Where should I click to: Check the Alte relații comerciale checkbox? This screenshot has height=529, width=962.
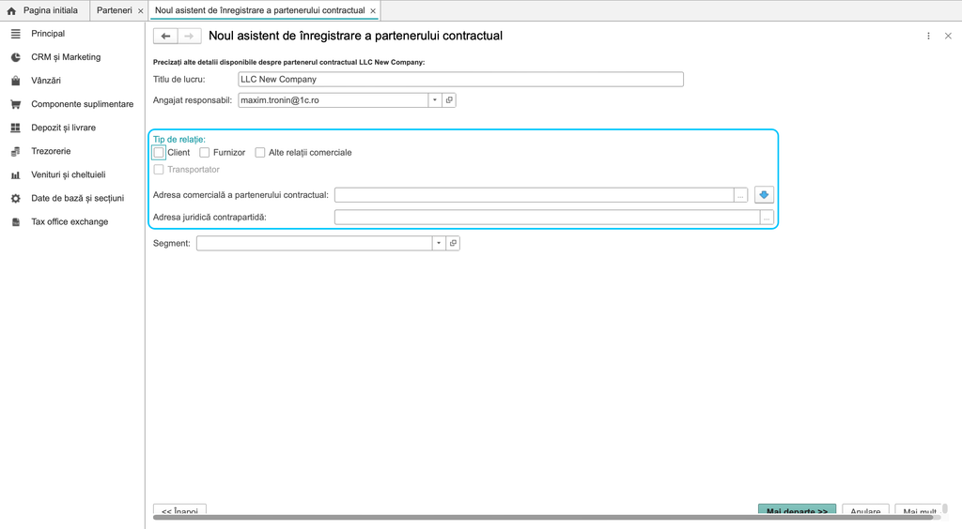click(260, 153)
